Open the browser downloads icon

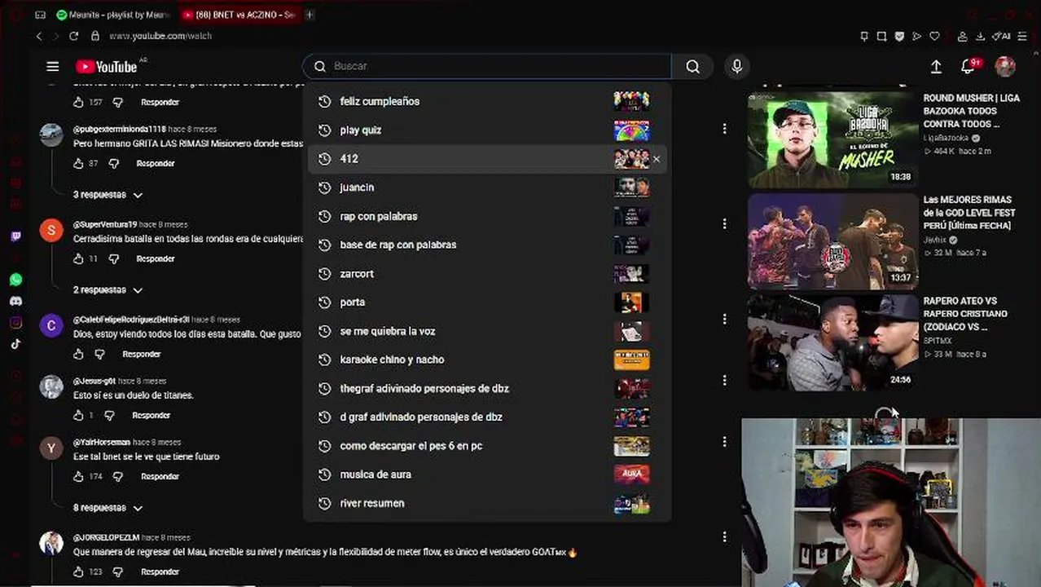[x=980, y=36]
